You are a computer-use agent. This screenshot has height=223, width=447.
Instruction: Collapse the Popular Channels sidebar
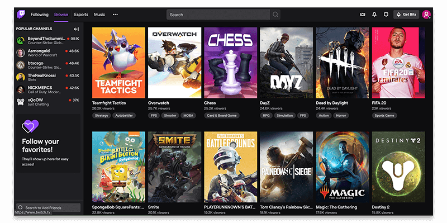[x=76, y=29]
